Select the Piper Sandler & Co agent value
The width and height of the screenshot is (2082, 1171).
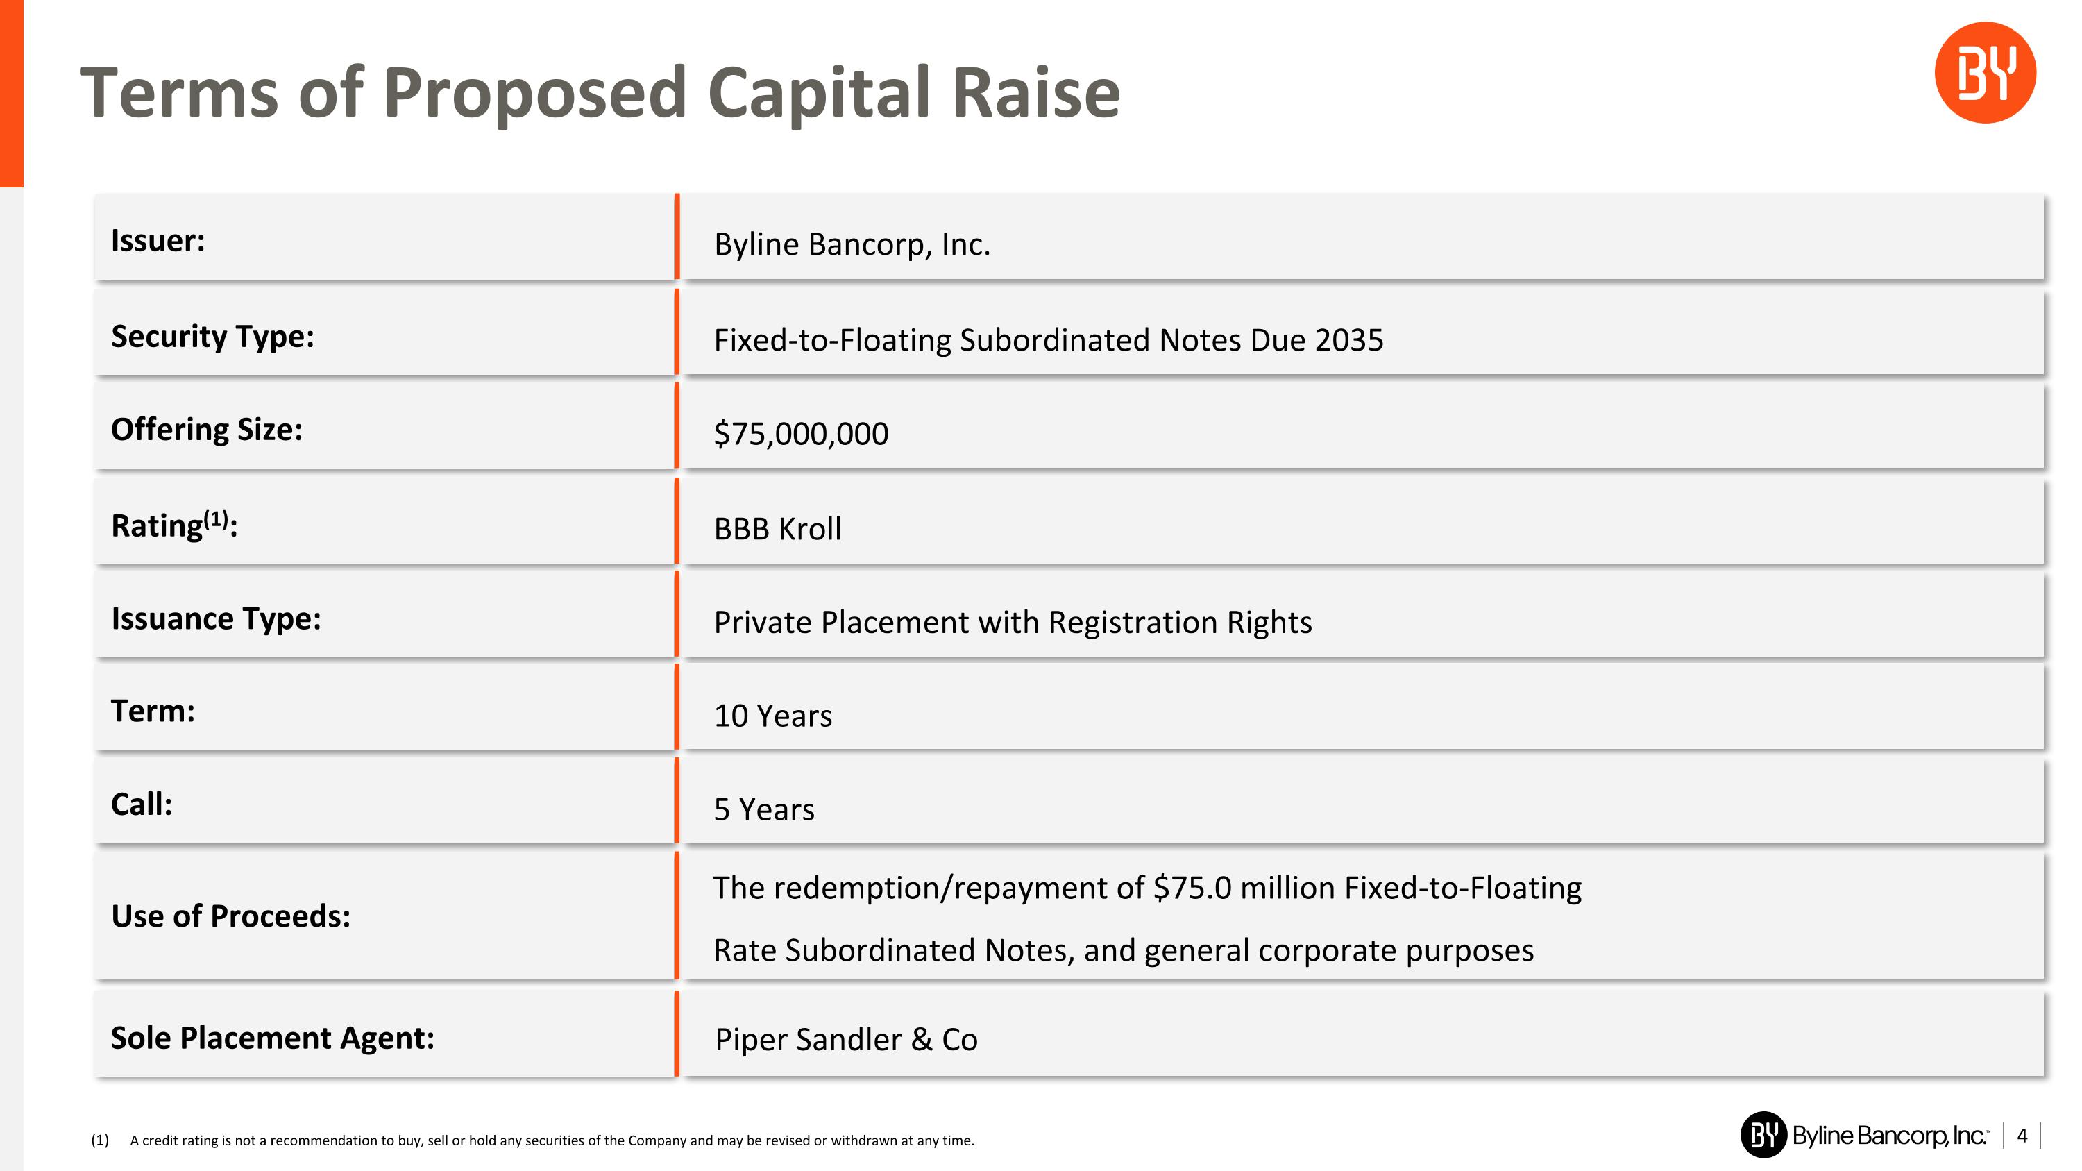coord(846,1040)
